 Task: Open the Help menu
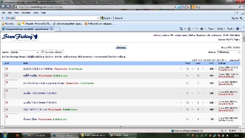[43, 13]
